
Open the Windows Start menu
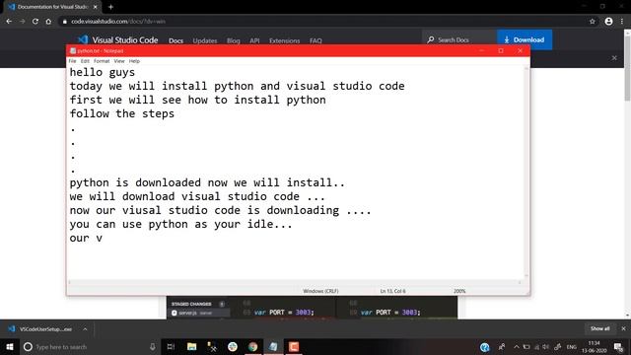pos(10,346)
